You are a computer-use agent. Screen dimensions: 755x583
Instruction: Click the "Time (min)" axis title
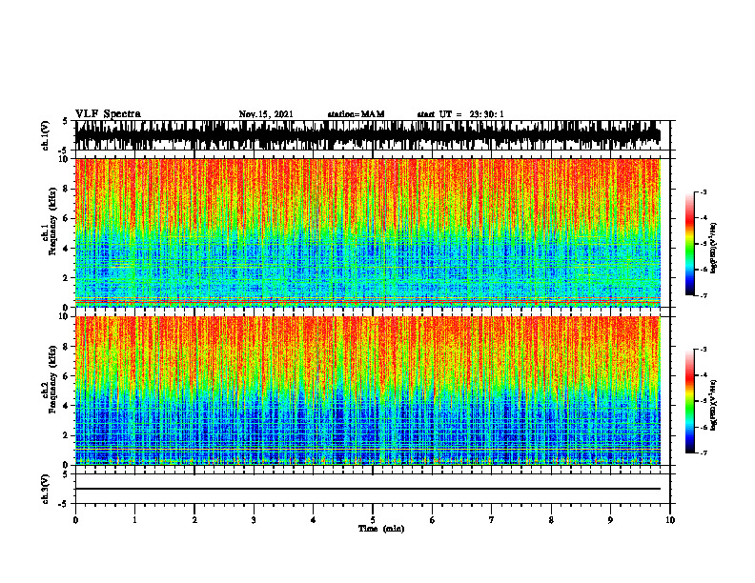[381, 529]
